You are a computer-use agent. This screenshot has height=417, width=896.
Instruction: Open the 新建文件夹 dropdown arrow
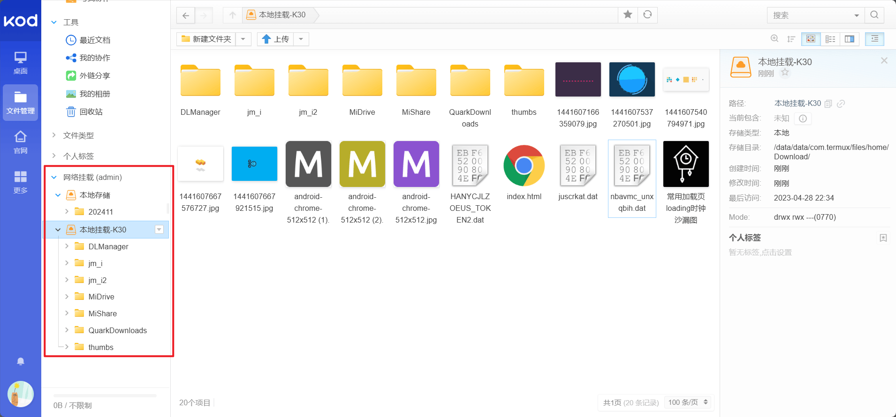[x=243, y=39]
